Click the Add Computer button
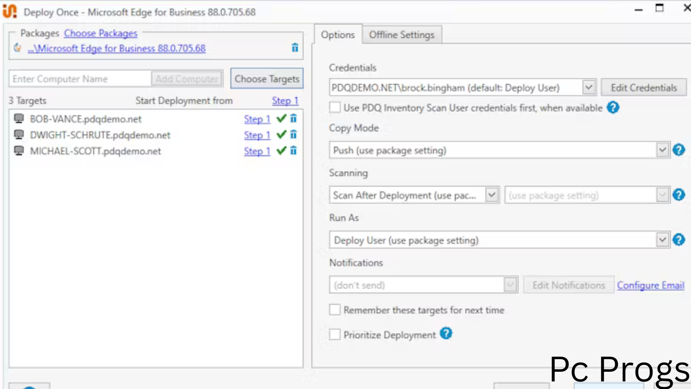This screenshot has width=691, height=389. 187,79
